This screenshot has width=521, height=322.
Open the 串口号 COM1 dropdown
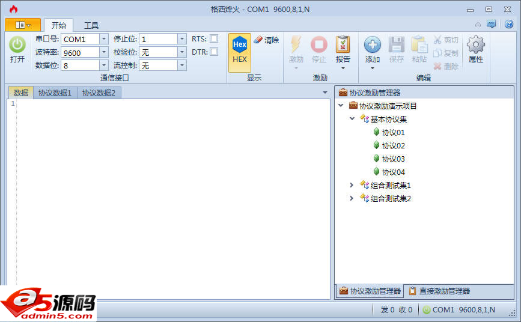click(104, 39)
